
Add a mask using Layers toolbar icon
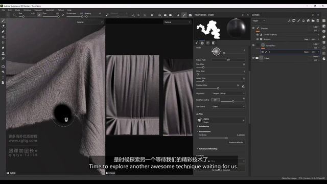click(294, 20)
